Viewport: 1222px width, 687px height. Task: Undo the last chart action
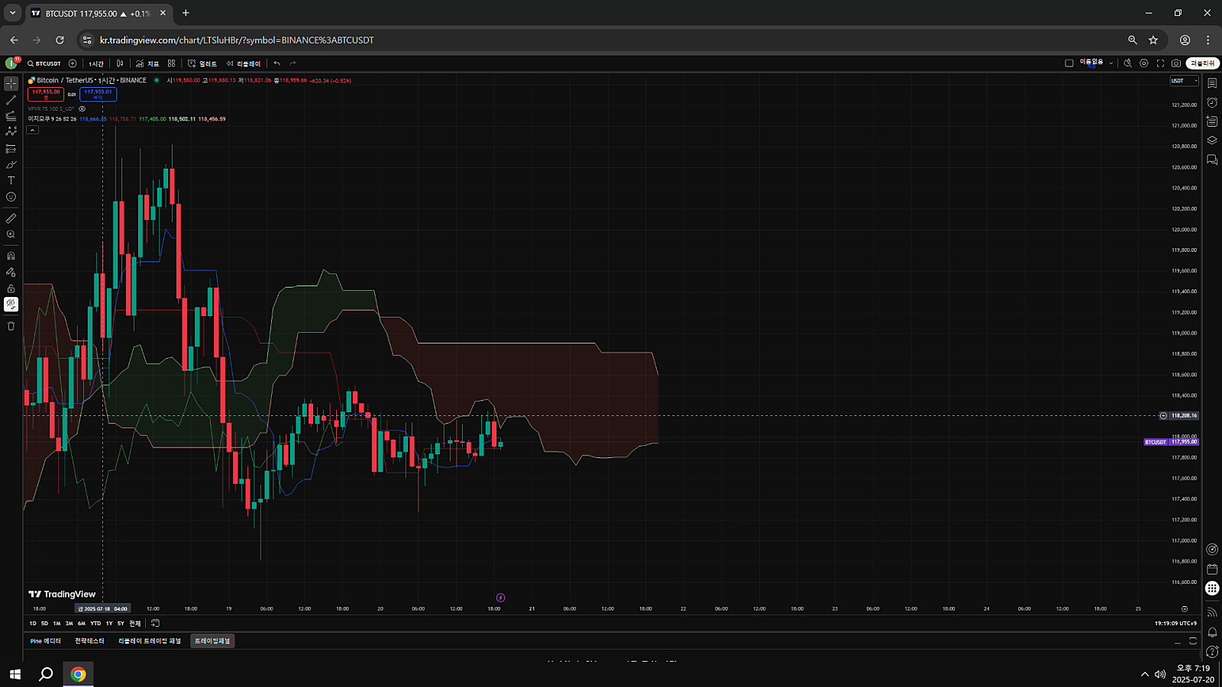276,63
